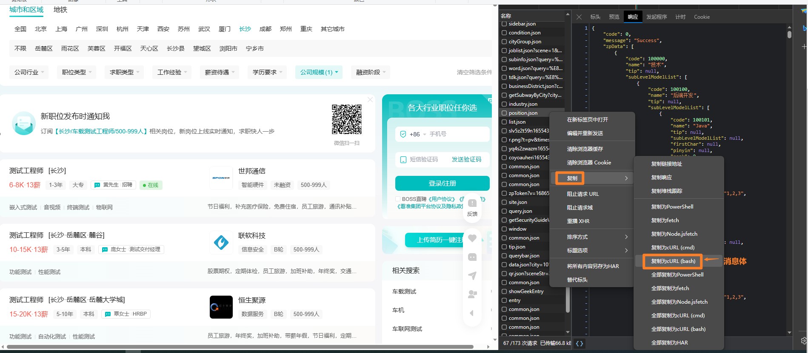The image size is (808, 353).
Task: Click chat icon beside 黄先生 招聘
Action: 97,185
